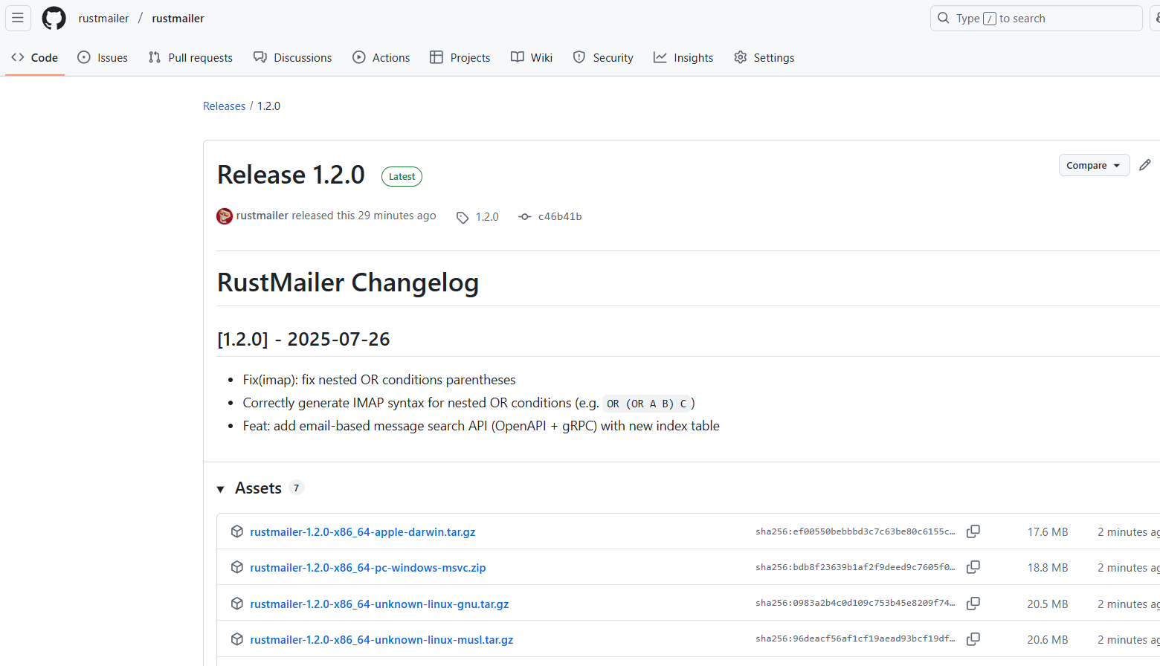Screen dimensions: 1160x666
Task: Click the rustmailer author avatar
Action: 225,216
